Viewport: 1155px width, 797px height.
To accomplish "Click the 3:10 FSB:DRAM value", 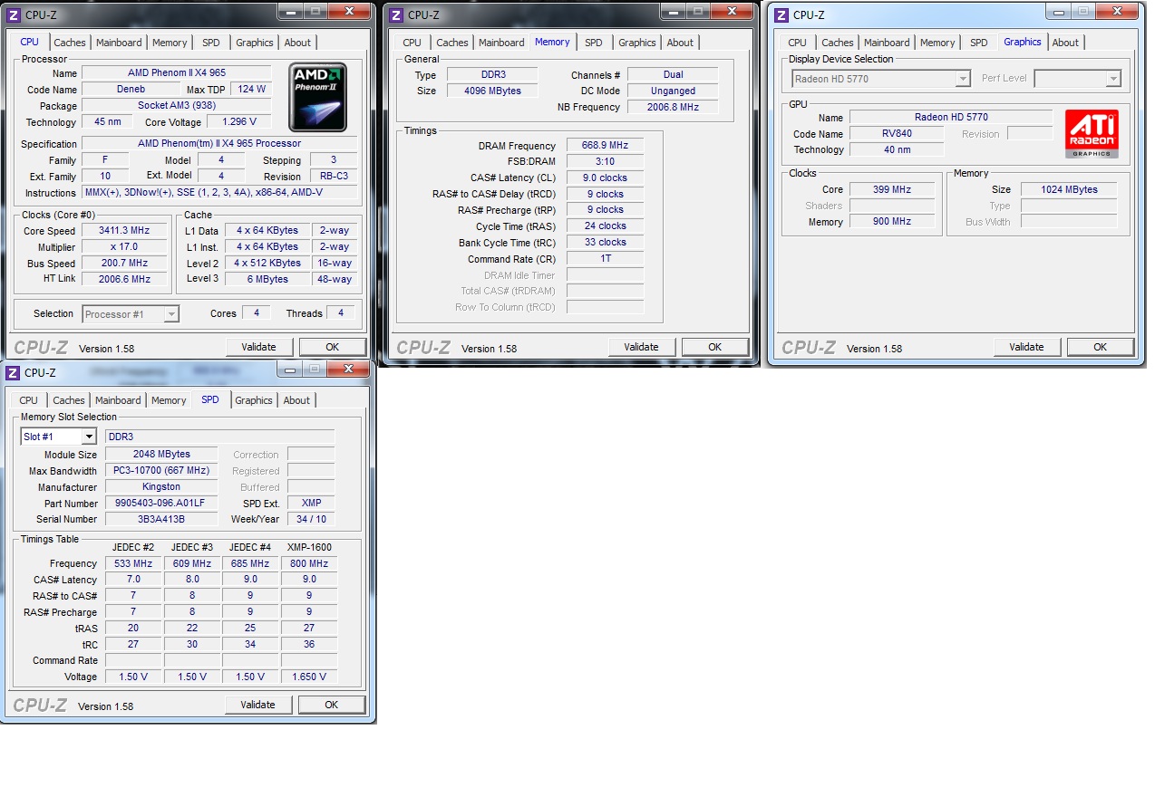I will [x=606, y=161].
